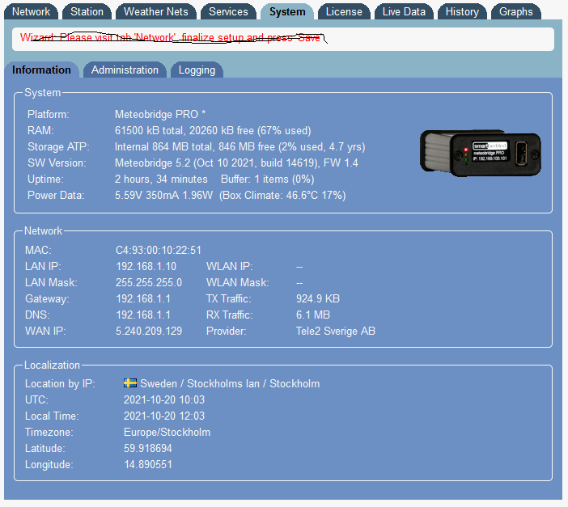
Task: Click latitude value '59.918694'
Action: tap(148, 448)
